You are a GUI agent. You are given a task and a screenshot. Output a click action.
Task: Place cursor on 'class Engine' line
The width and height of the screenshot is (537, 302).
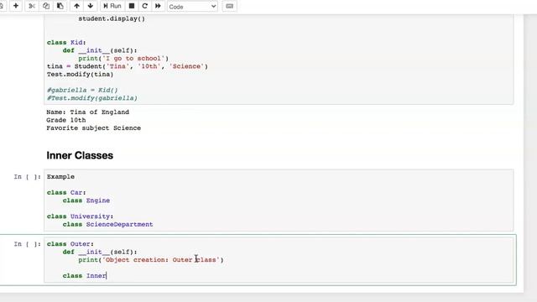coord(86,200)
